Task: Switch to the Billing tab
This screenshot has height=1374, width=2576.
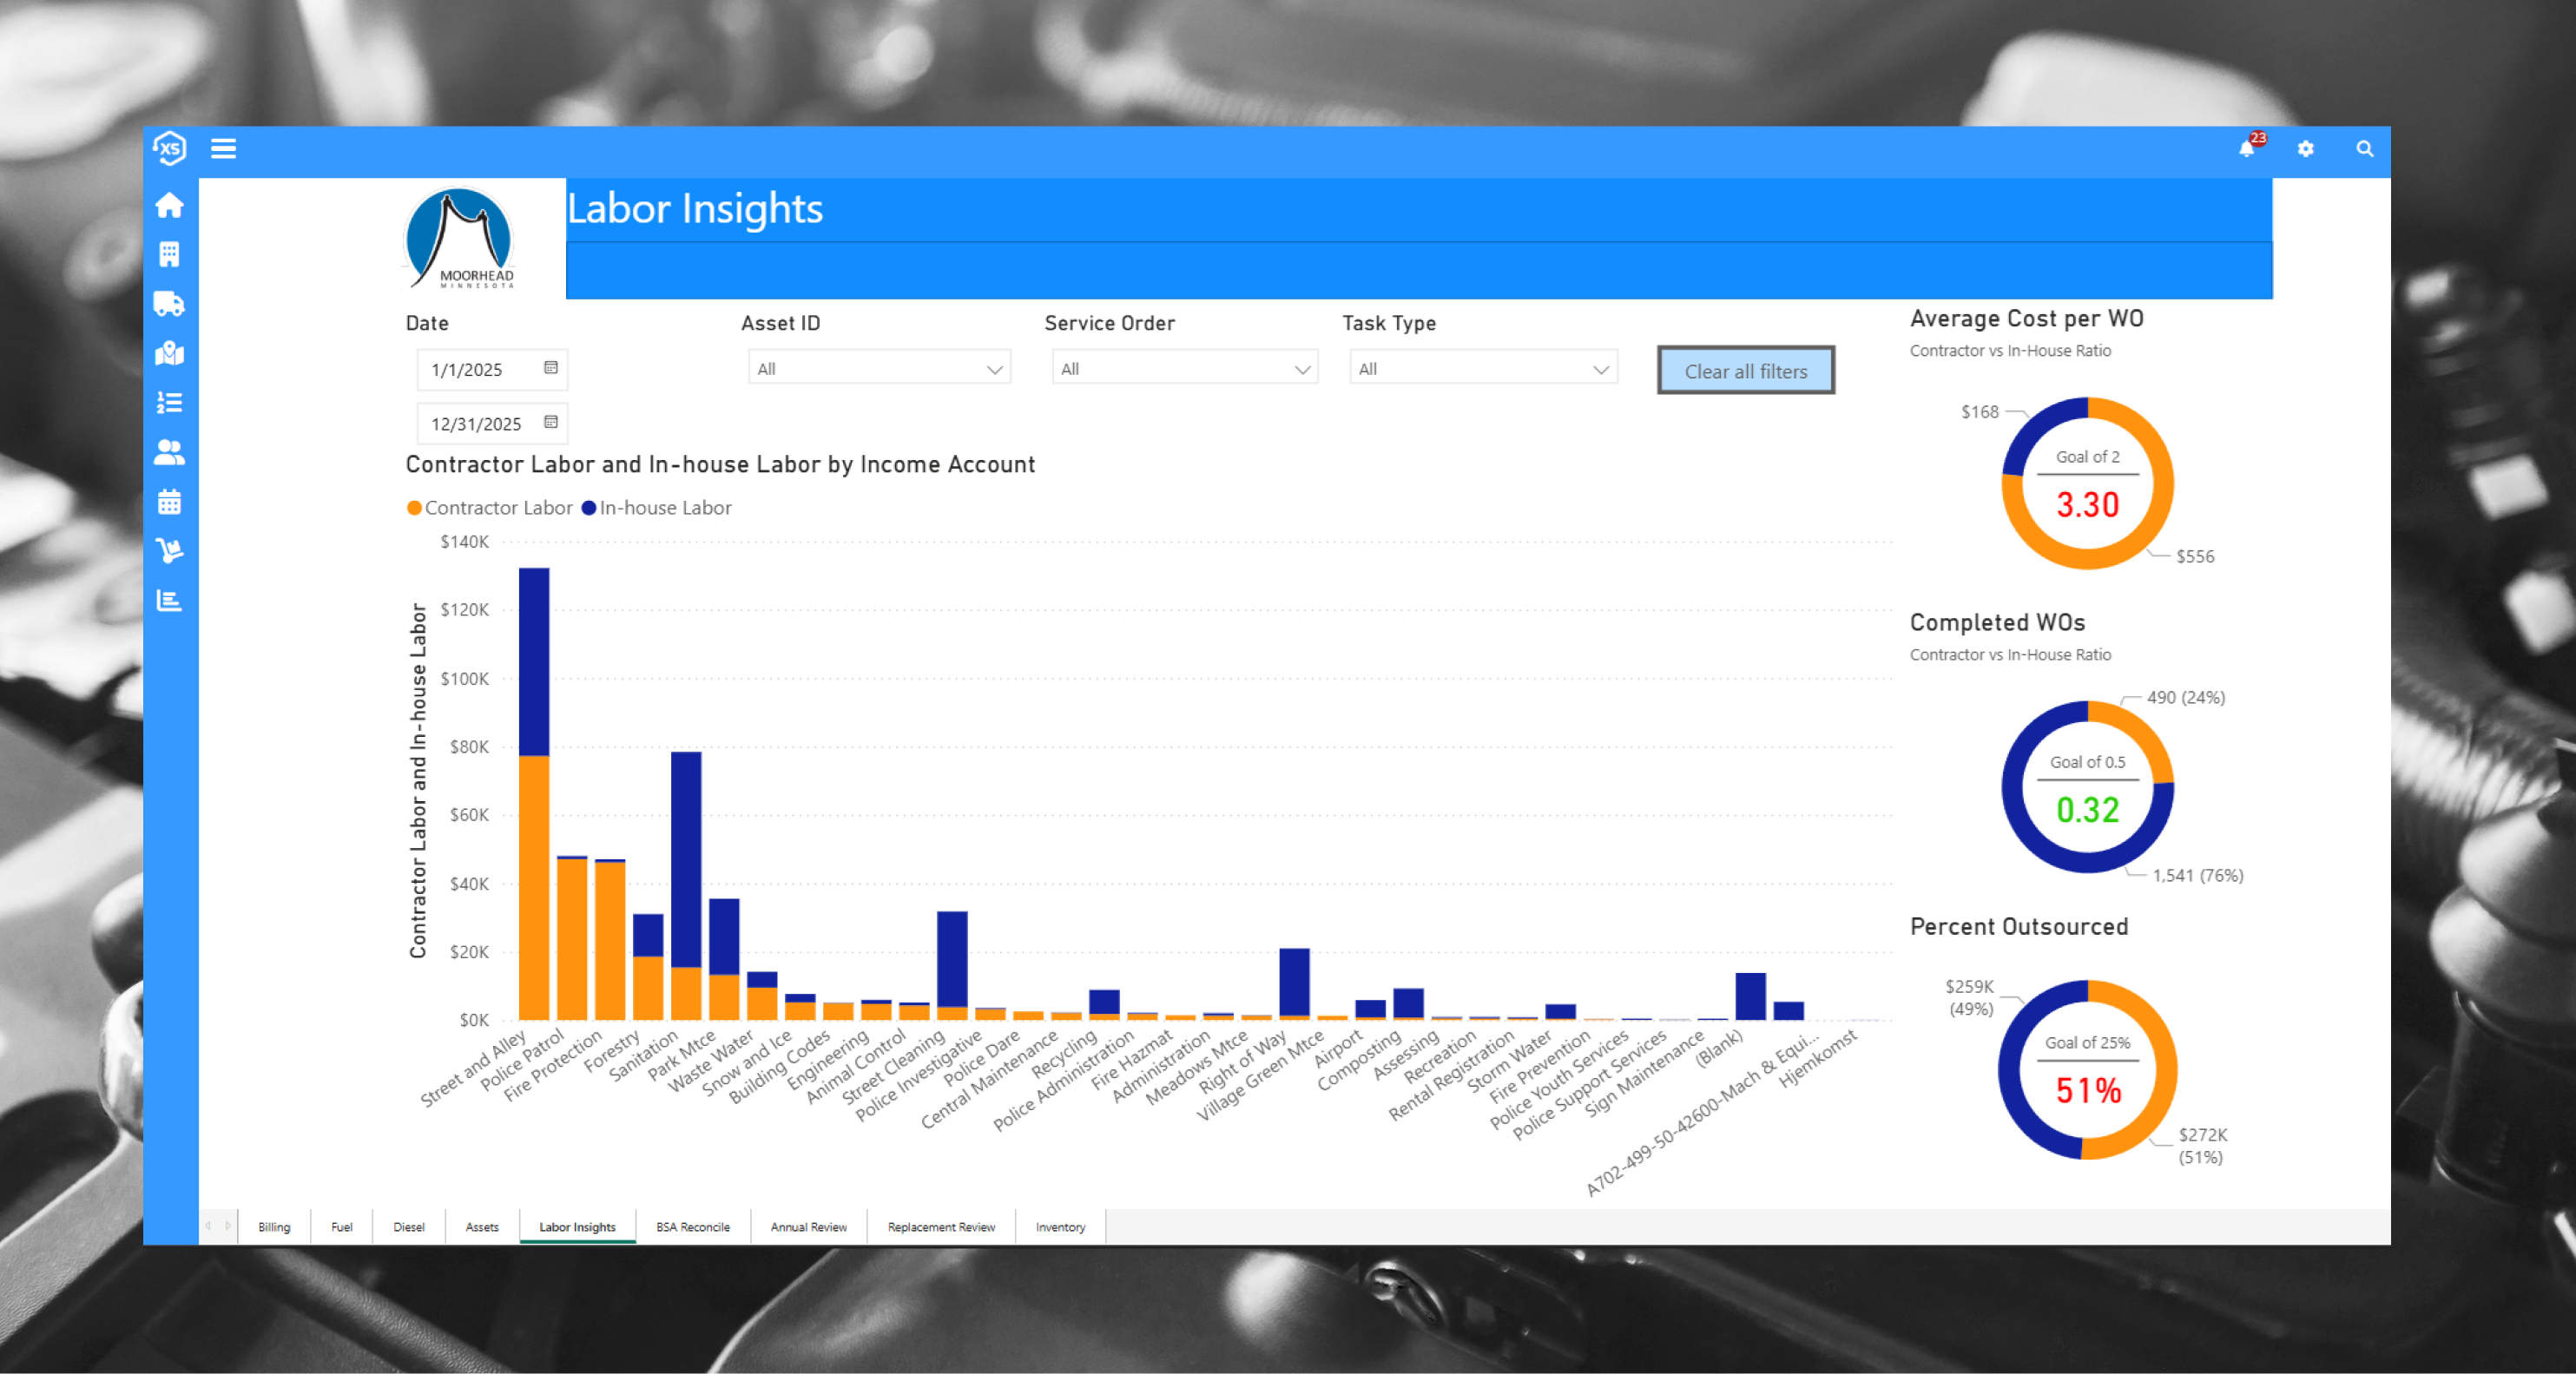Action: coord(274,1227)
